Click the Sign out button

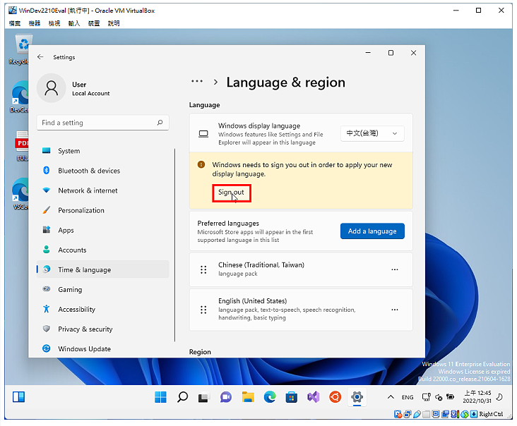coord(232,193)
